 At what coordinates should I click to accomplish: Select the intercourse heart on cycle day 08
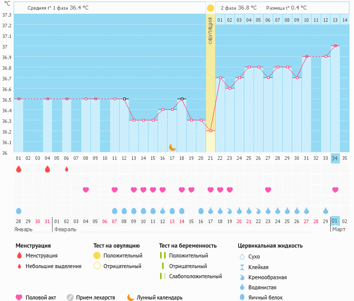pos(86,190)
